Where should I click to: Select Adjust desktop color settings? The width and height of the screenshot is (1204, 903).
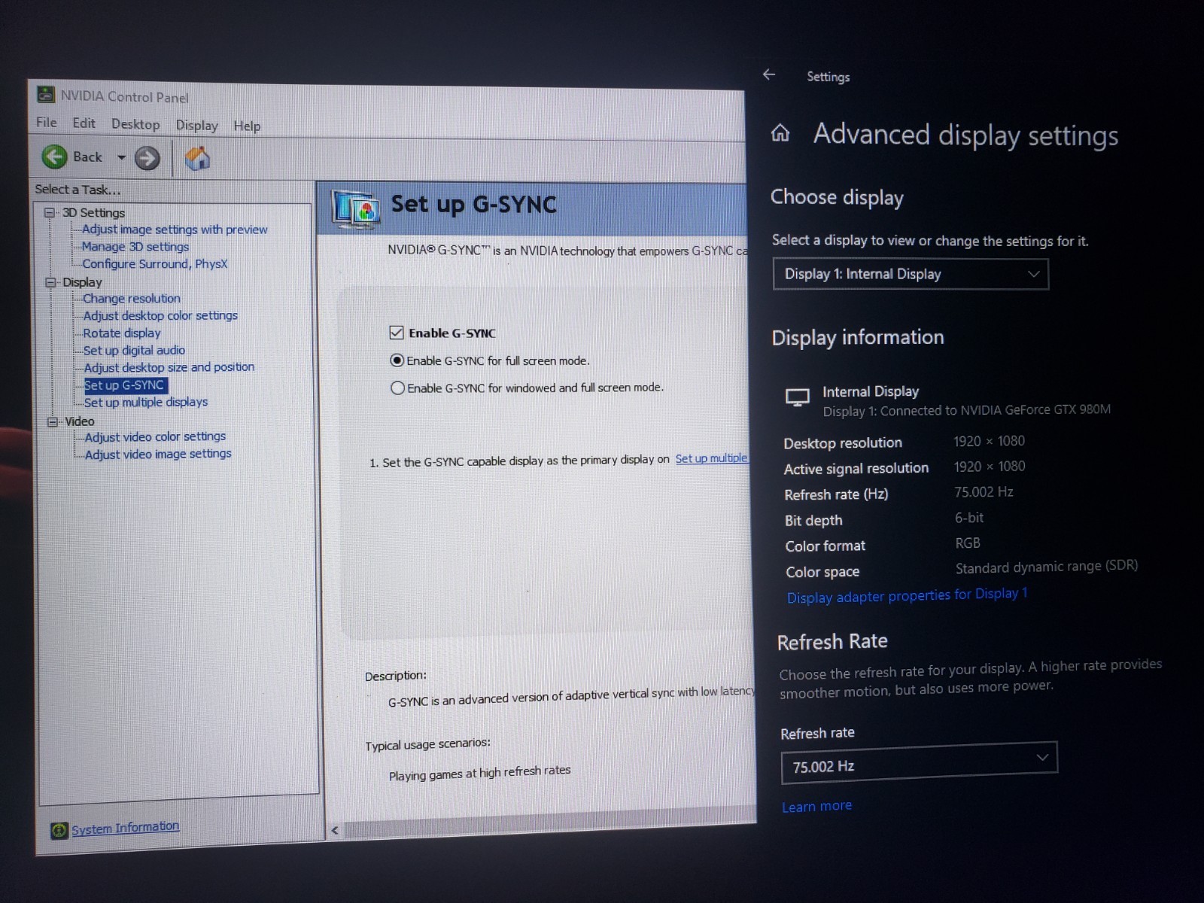click(x=160, y=316)
